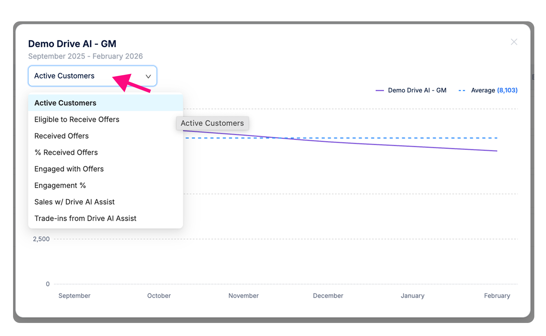Screen dimensions: 546x336
Task: Click the metric dropdown chevron arrow
Action: coord(148,76)
